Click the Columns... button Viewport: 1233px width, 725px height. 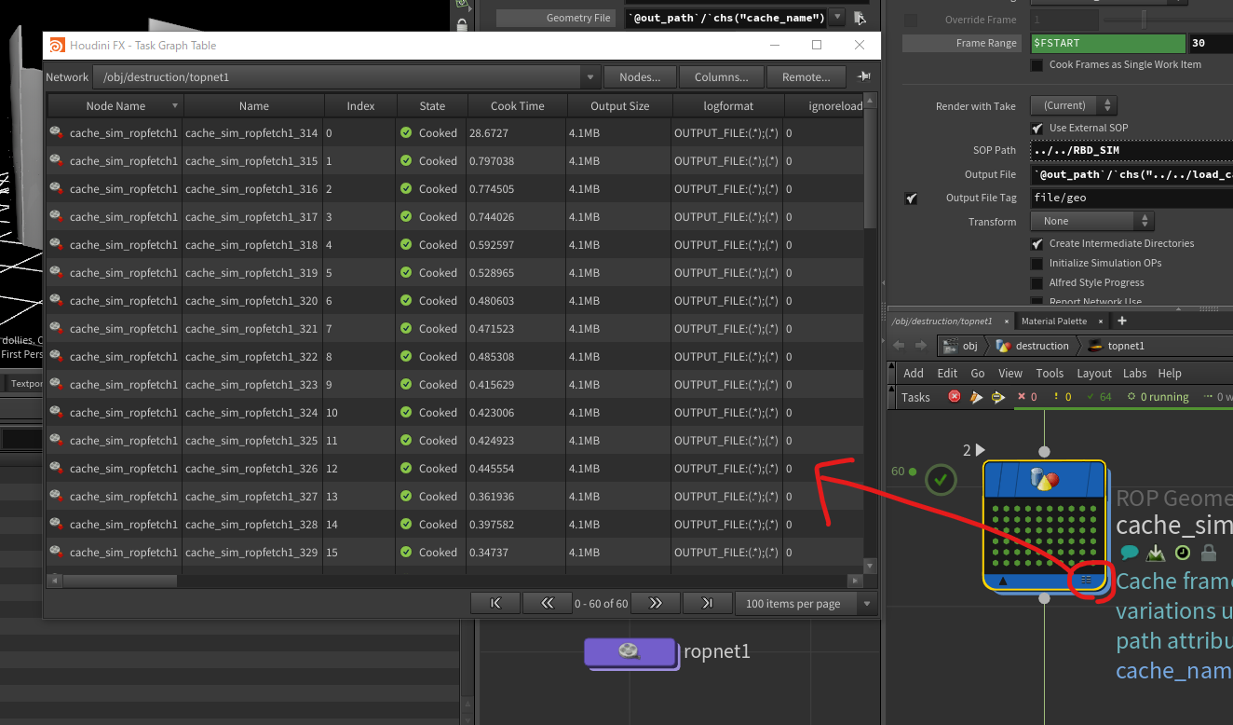[x=722, y=77]
